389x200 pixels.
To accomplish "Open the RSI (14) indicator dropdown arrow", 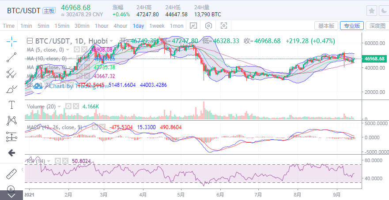I will (48, 161).
